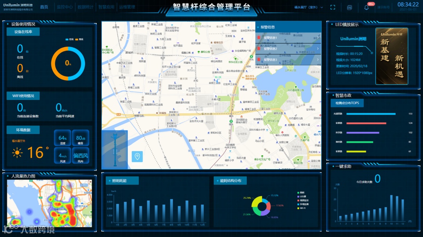Click the blue TOP5 bar valued 153
Viewport: 423px width, 237px height.
pos(371,114)
